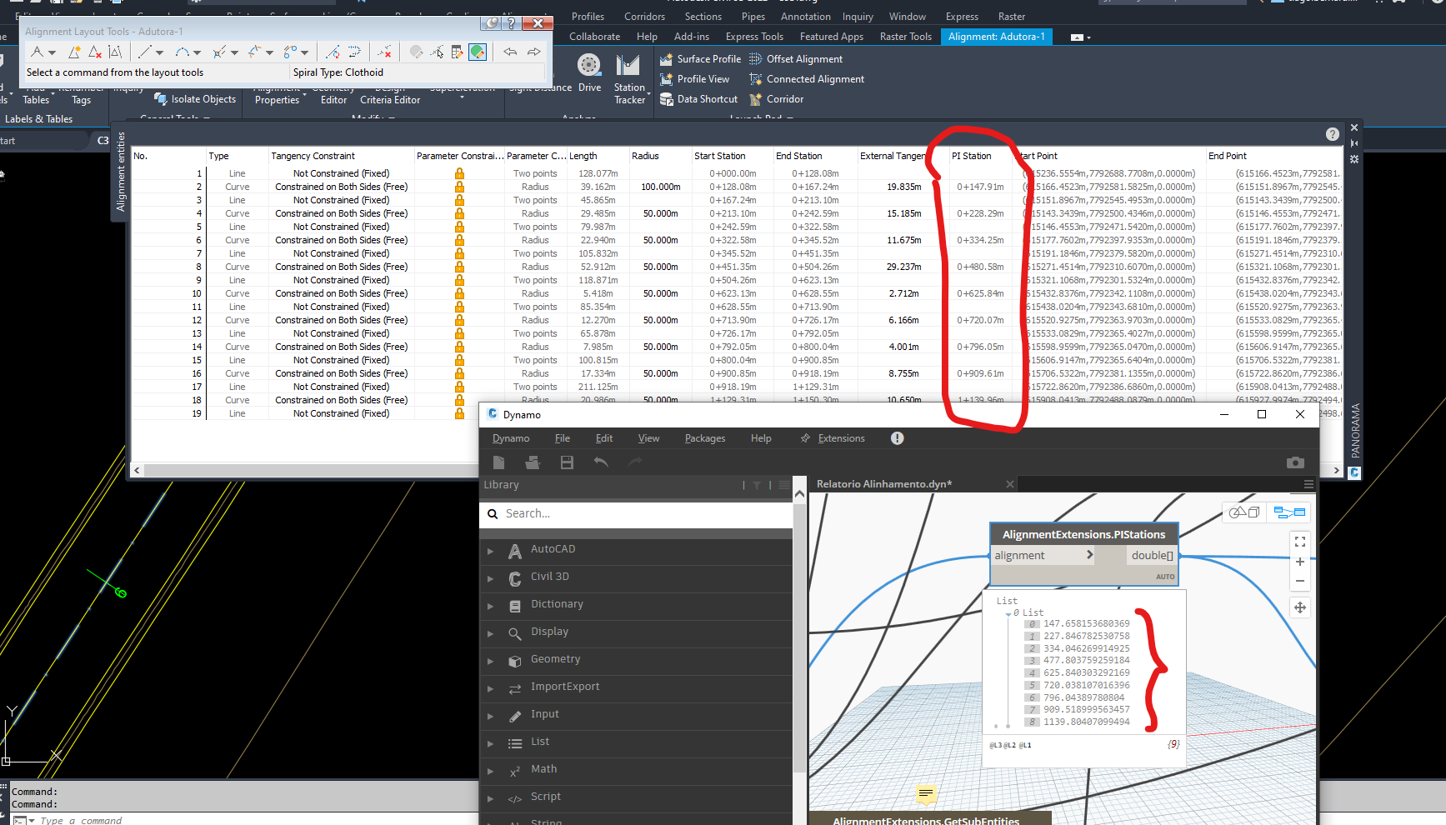
Task: Select the Convert AutoCAD line and arc tool
Action: (x=333, y=52)
